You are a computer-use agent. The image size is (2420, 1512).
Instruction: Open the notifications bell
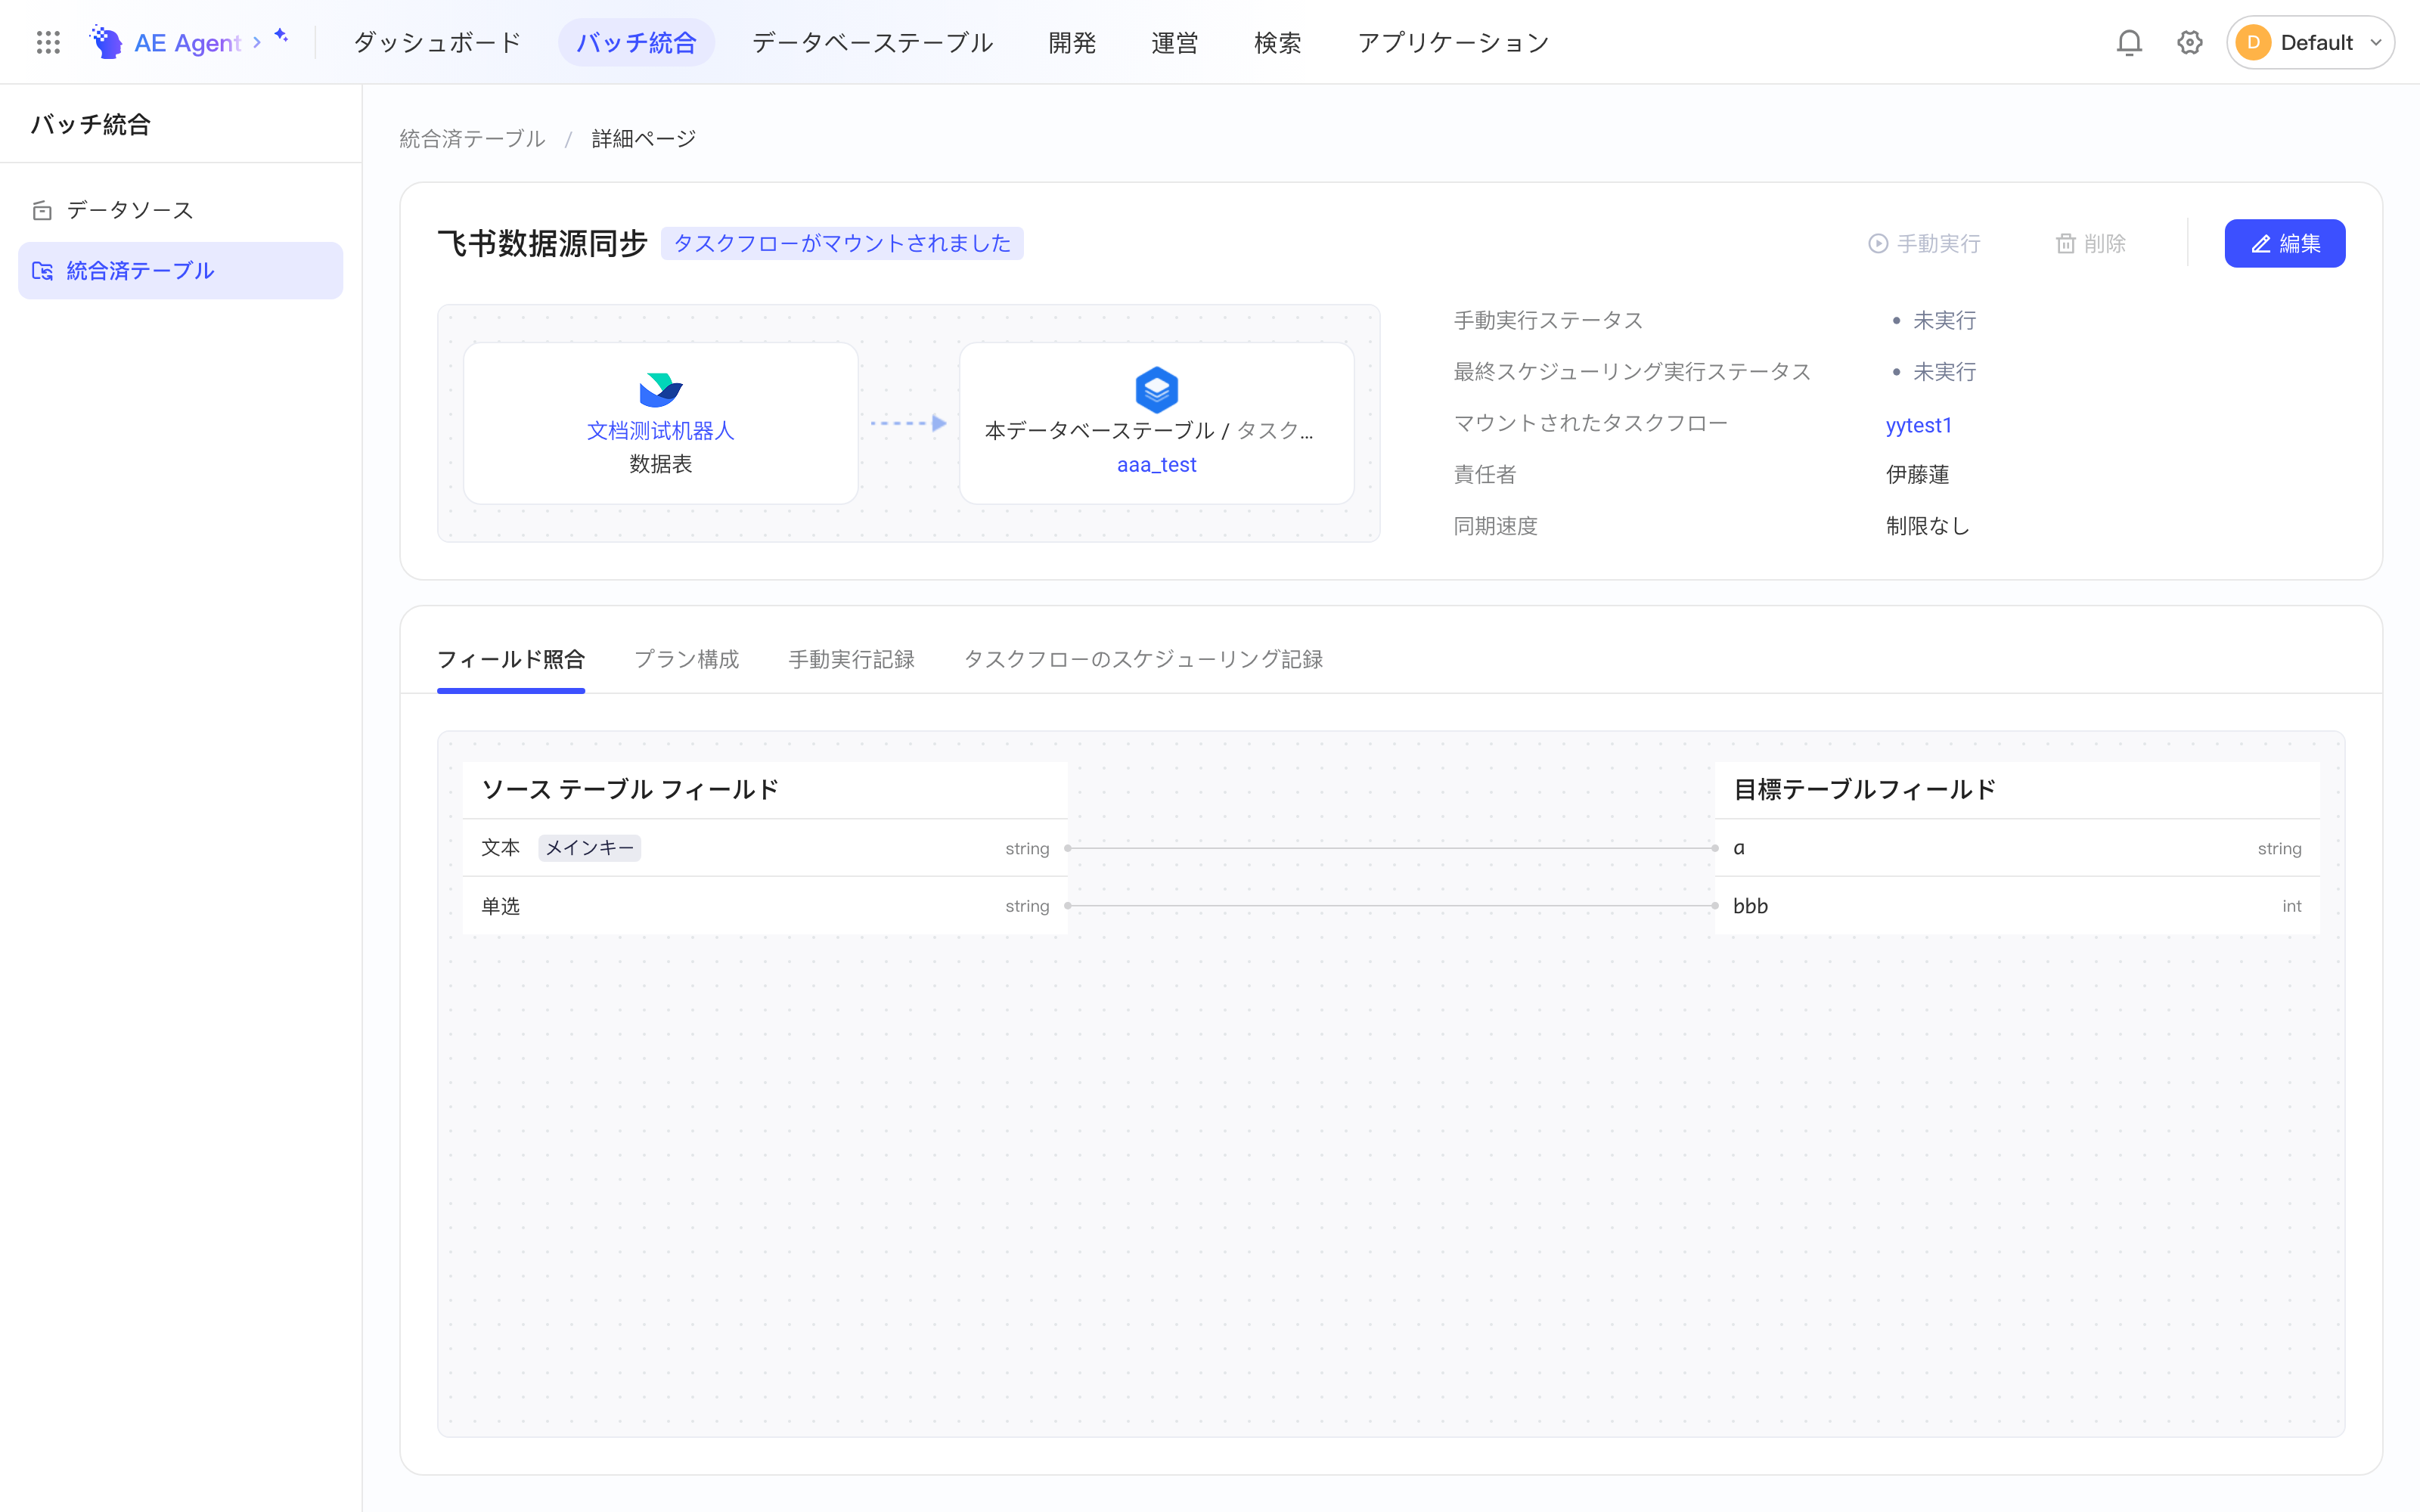pyautogui.click(x=2129, y=42)
